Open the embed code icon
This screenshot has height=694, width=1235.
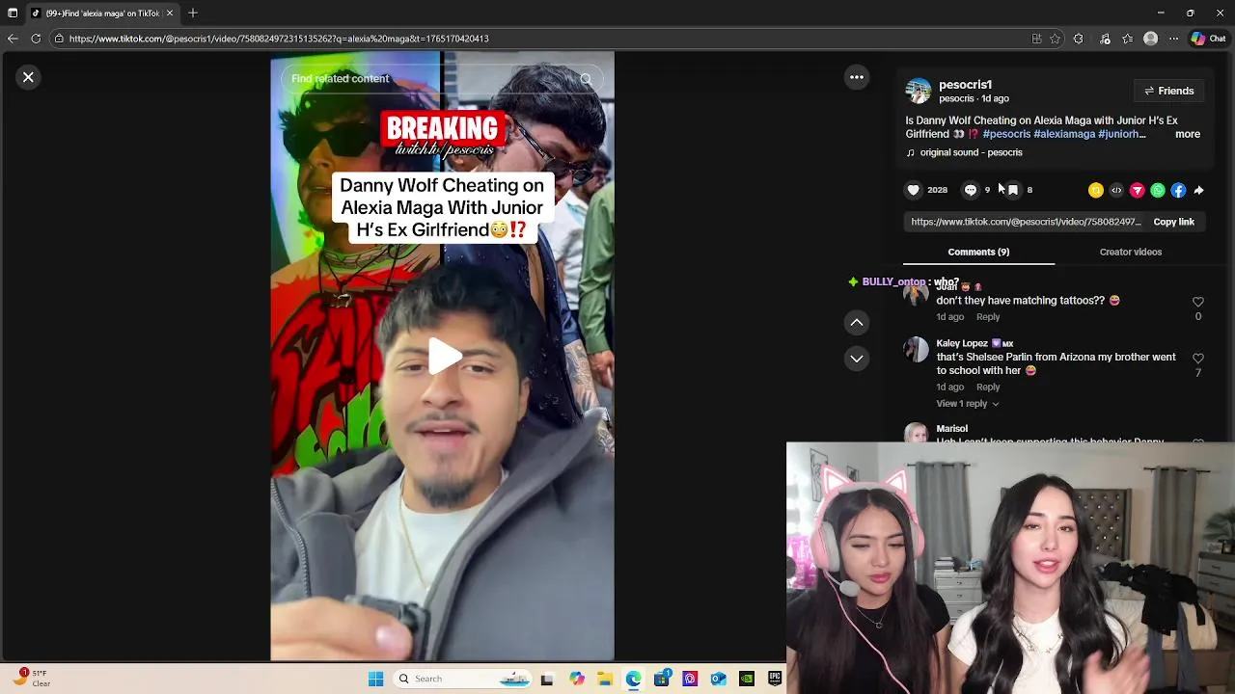(x=1116, y=191)
